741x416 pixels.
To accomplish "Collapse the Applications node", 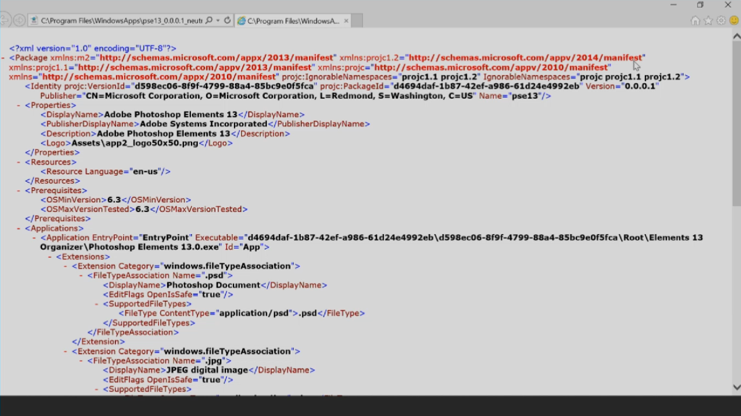I will coord(18,228).
